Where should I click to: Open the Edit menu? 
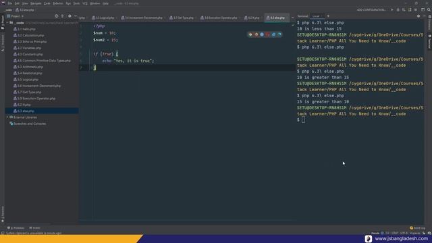[x=17, y=3]
